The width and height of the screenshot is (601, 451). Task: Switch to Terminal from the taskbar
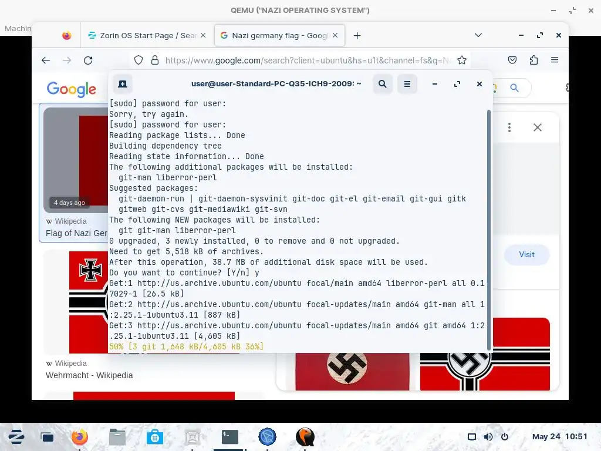pos(230,437)
